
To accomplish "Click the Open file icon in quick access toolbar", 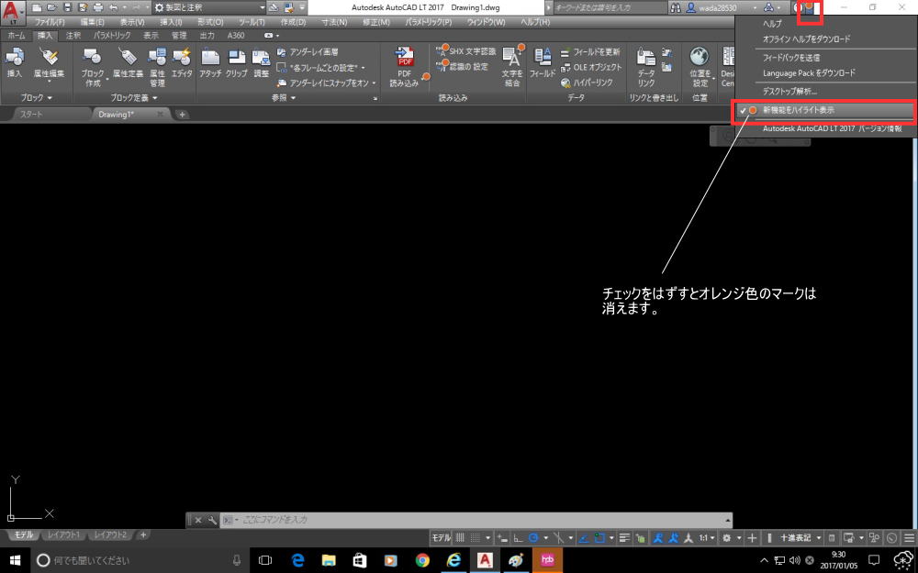I will [x=52, y=7].
